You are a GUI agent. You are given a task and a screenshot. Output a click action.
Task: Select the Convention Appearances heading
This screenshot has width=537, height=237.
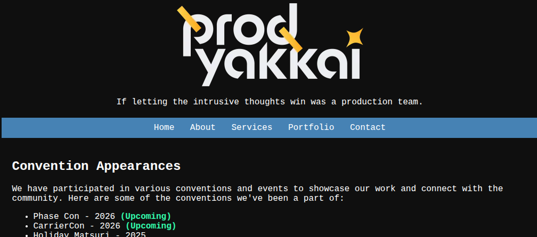coord(96,166)
